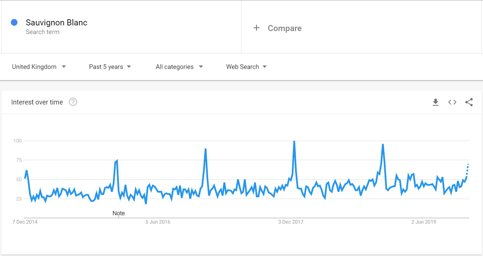
Task: Open the help icon beside Interest over time
Action: coord(73,102)
